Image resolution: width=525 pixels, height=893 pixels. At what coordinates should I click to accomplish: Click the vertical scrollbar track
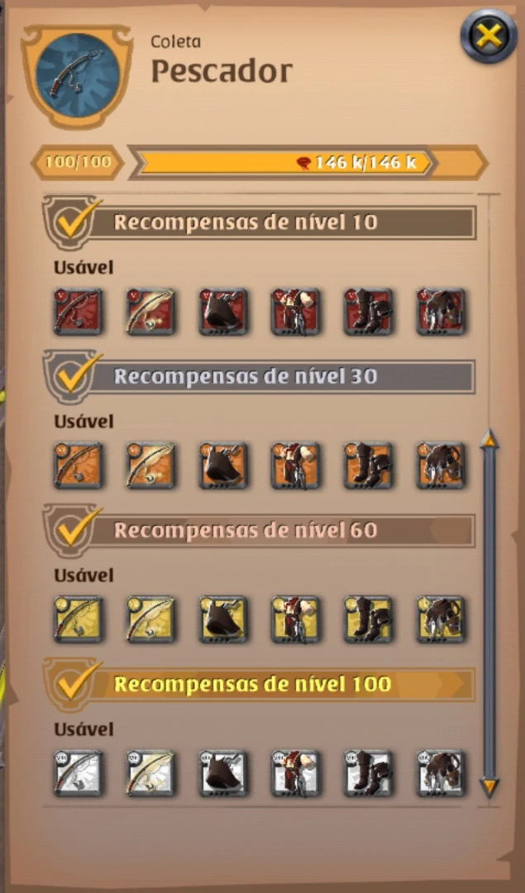click(489, 612)
